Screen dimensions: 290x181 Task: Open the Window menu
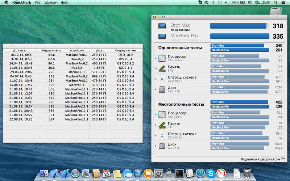(50, 3)
